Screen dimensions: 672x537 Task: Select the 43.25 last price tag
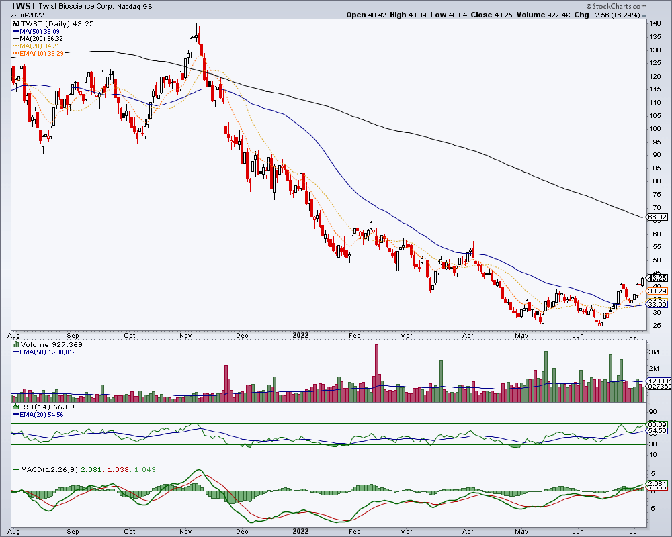(x=657, y=278)
